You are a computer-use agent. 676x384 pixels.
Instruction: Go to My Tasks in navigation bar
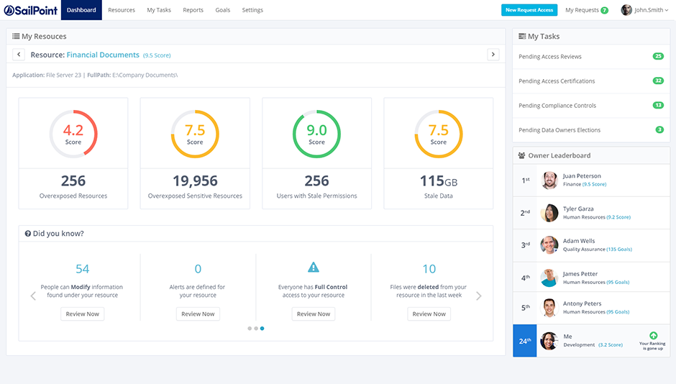click(x=159, y=10)
